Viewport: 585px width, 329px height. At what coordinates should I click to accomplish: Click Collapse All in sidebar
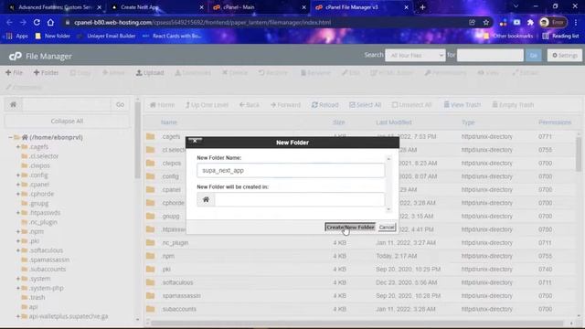[67, 122]
